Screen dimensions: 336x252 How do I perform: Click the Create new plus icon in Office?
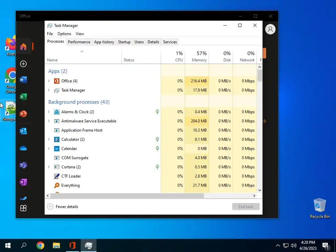pos(23,64)
